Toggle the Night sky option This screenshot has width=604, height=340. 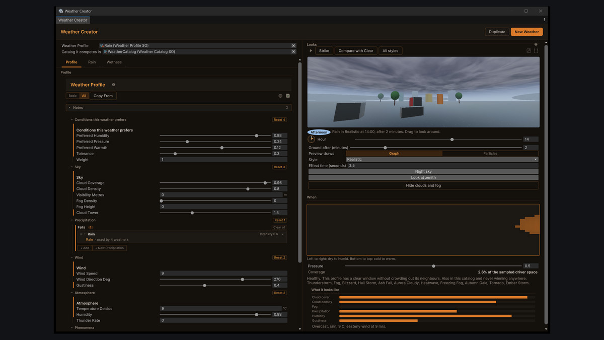point(423,171)
